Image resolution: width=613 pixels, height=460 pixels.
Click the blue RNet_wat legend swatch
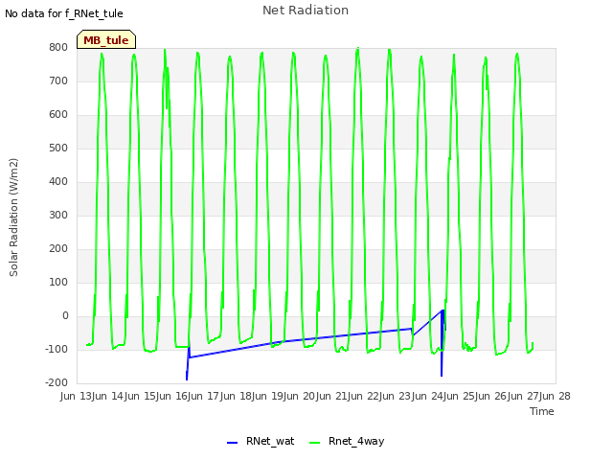pyautogui.click(x=232, y=443)
